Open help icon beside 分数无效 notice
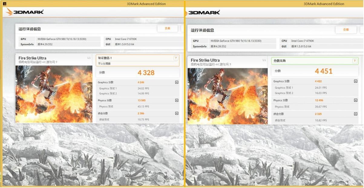 coord(355,61)
